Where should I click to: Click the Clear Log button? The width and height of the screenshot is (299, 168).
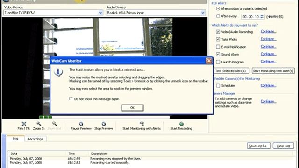283,146
